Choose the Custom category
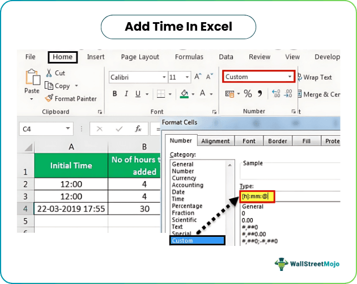 pyautogui.click(x=197, y=240)
